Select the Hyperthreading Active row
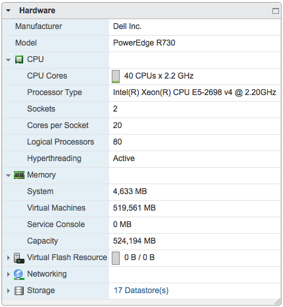The height and width of the screenshot is (307, 283). click(x=141, y=158)
